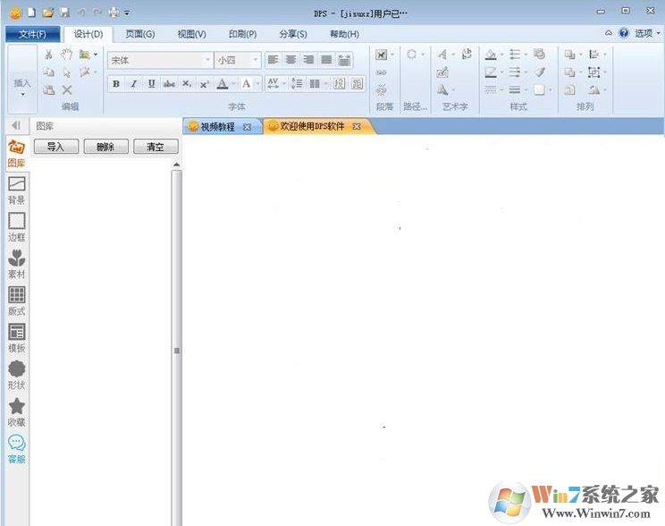Viewport: 665px width, 526px height.
Task: Toggle subscript formatting
Action: coord(187,83)
